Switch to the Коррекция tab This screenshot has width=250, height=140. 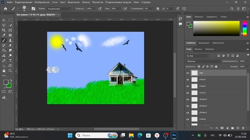pyautogui.click(x=204, y=43)
